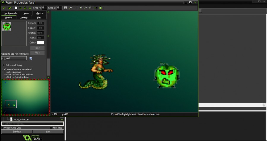The height and width of the screenshot is (141, 267).
Task: Click the green right-arrow shift instances icon
Action: 20,8
